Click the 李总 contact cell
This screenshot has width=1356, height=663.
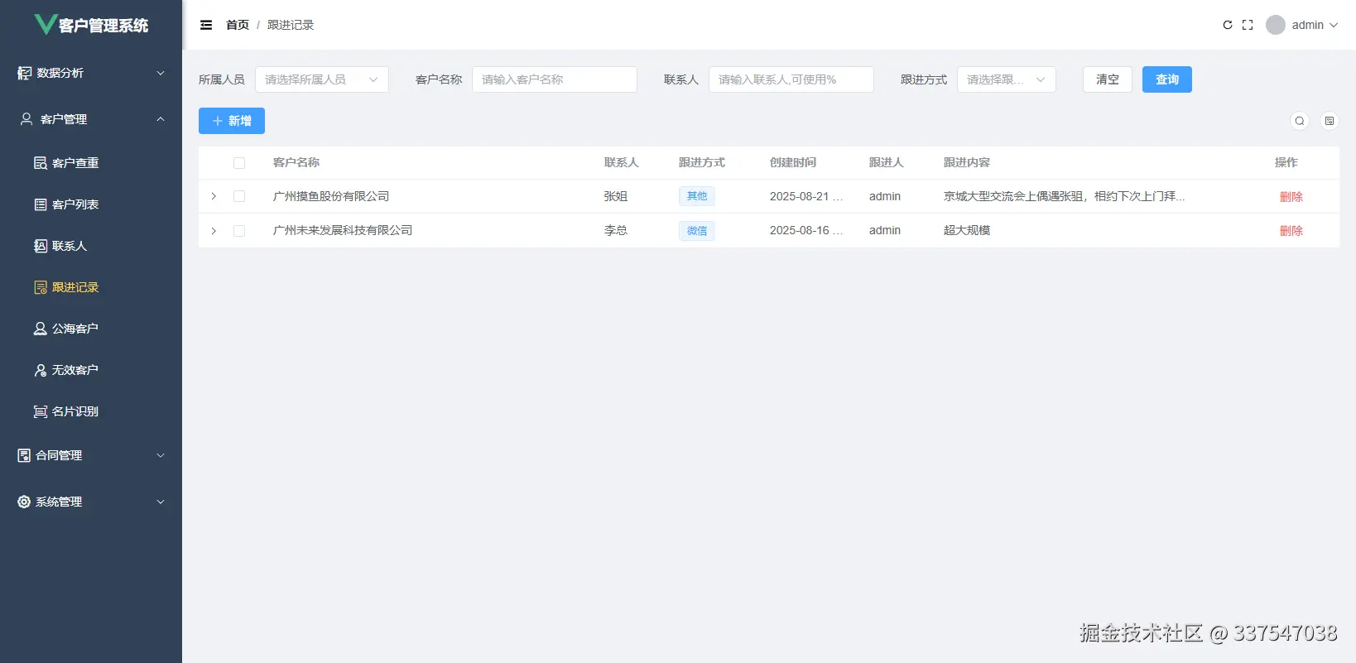pyautogui.click(x=616, y=231)
